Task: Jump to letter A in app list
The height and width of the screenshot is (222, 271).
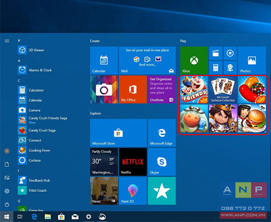Action: (19, 61)
